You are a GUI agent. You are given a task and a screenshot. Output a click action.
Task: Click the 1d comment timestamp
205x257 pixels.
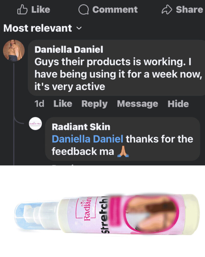click(39, 104)
